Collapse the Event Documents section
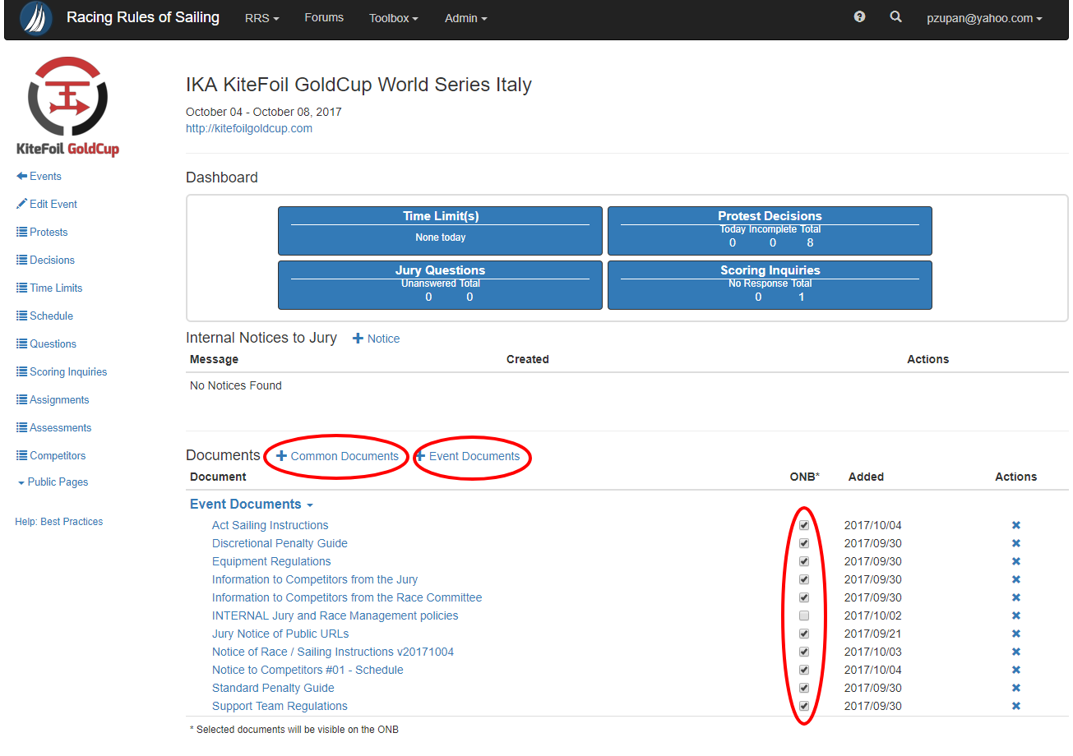The width and height of the screenshot is (1073, 756). click(x=251, y=505)
